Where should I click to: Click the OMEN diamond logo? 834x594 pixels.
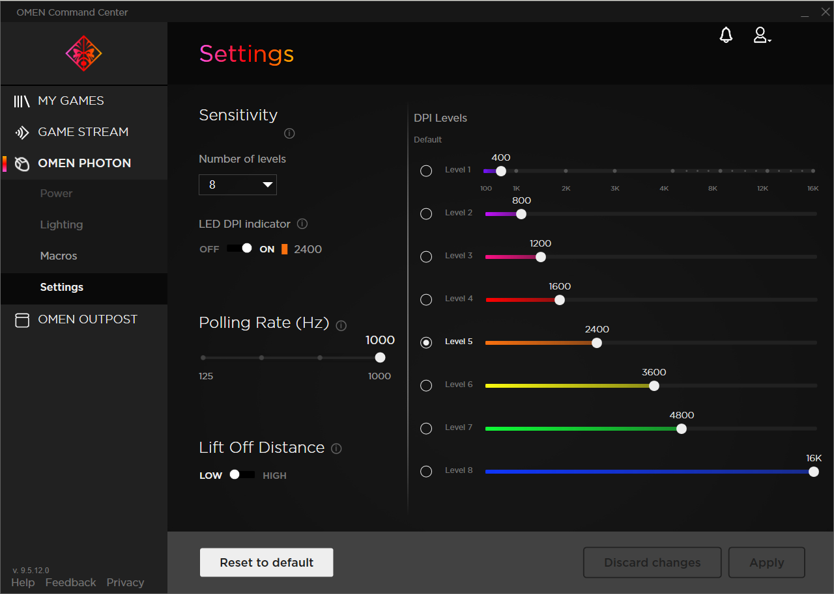[x=84, y=53]
